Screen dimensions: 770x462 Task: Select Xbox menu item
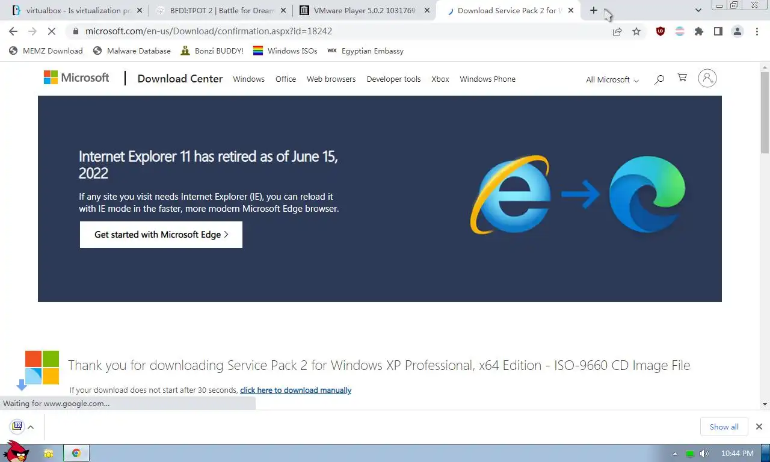click(x=440, y=79)
